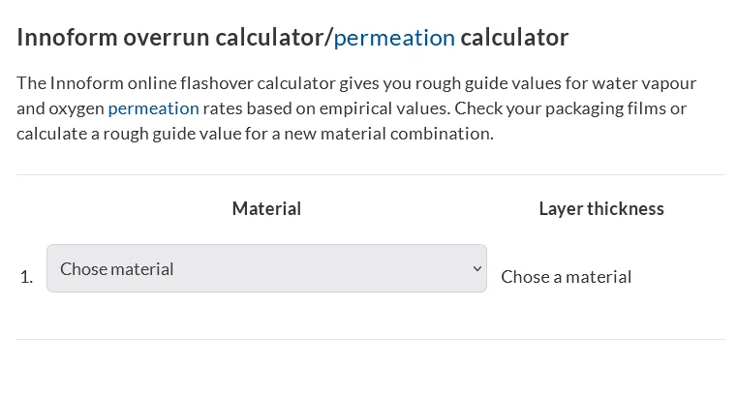Open the permeation link in the page heading
Viewport: 737px width, 400px height.
(394, 39)
